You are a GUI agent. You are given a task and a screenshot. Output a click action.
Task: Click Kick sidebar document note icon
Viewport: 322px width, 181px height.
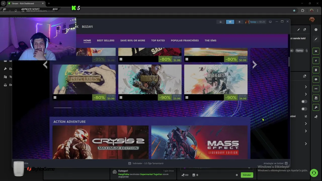316,70
